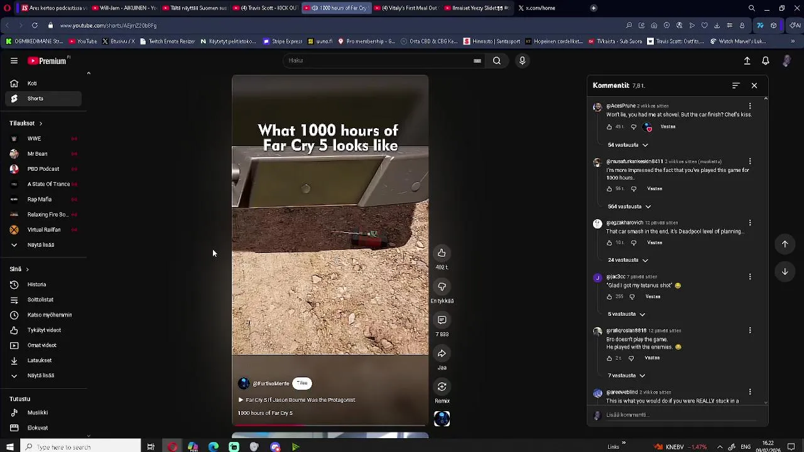Image resolution: width=804 pixels, height=452 pixels.
Task: Open the WWE subscription channel
Action: [x=43, y=139]
